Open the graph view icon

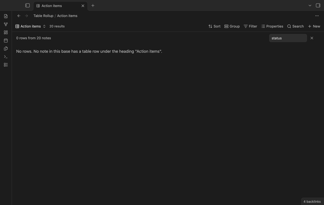coord(6,24)
